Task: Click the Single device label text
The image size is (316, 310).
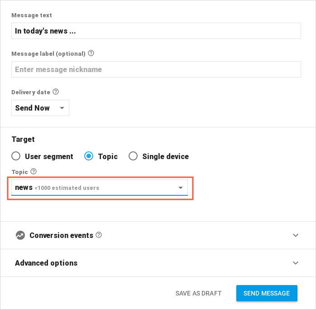Action: (165, 156)
